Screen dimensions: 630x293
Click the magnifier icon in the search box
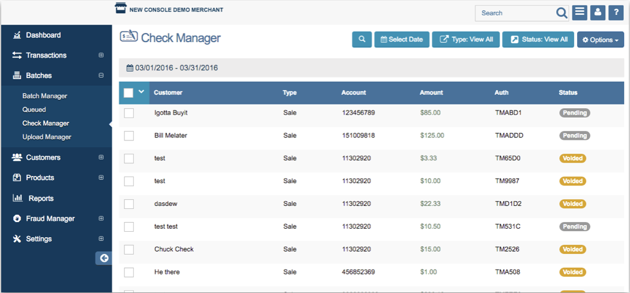click(x=562, y=13)
